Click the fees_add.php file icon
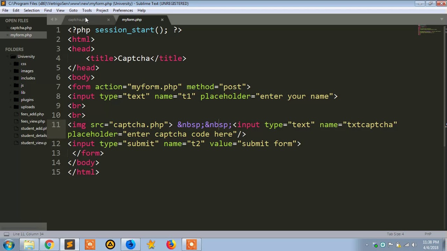 (x=16, y=114)
